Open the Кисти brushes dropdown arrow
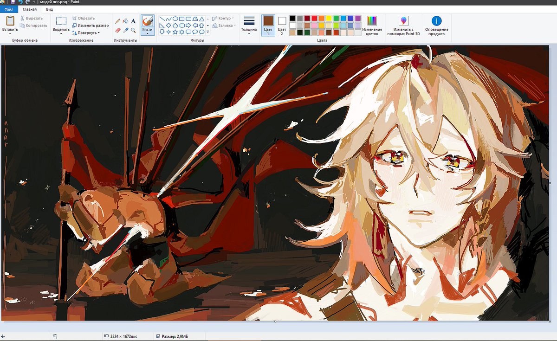This screenshot has height=341, width=557. click(148, 33)
